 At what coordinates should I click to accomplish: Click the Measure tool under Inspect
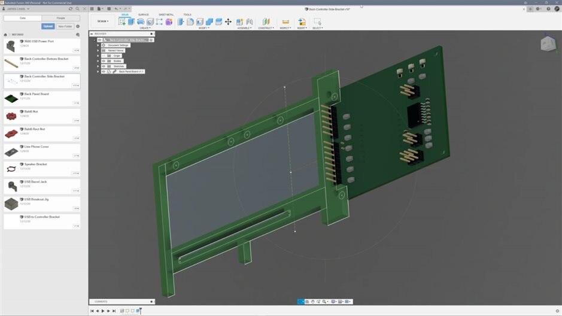pos(285,22)
